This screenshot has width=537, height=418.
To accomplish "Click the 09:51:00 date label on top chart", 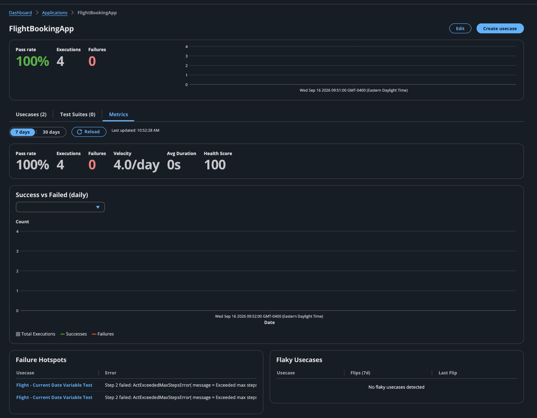I will click(353, 90).
